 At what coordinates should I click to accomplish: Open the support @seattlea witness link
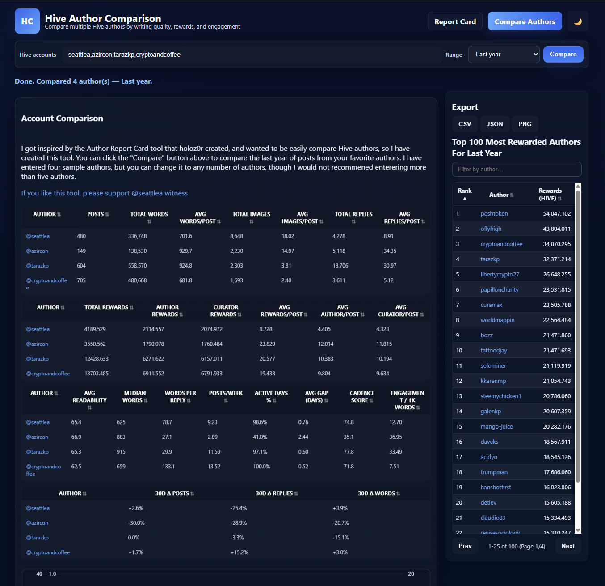[105, 193]
